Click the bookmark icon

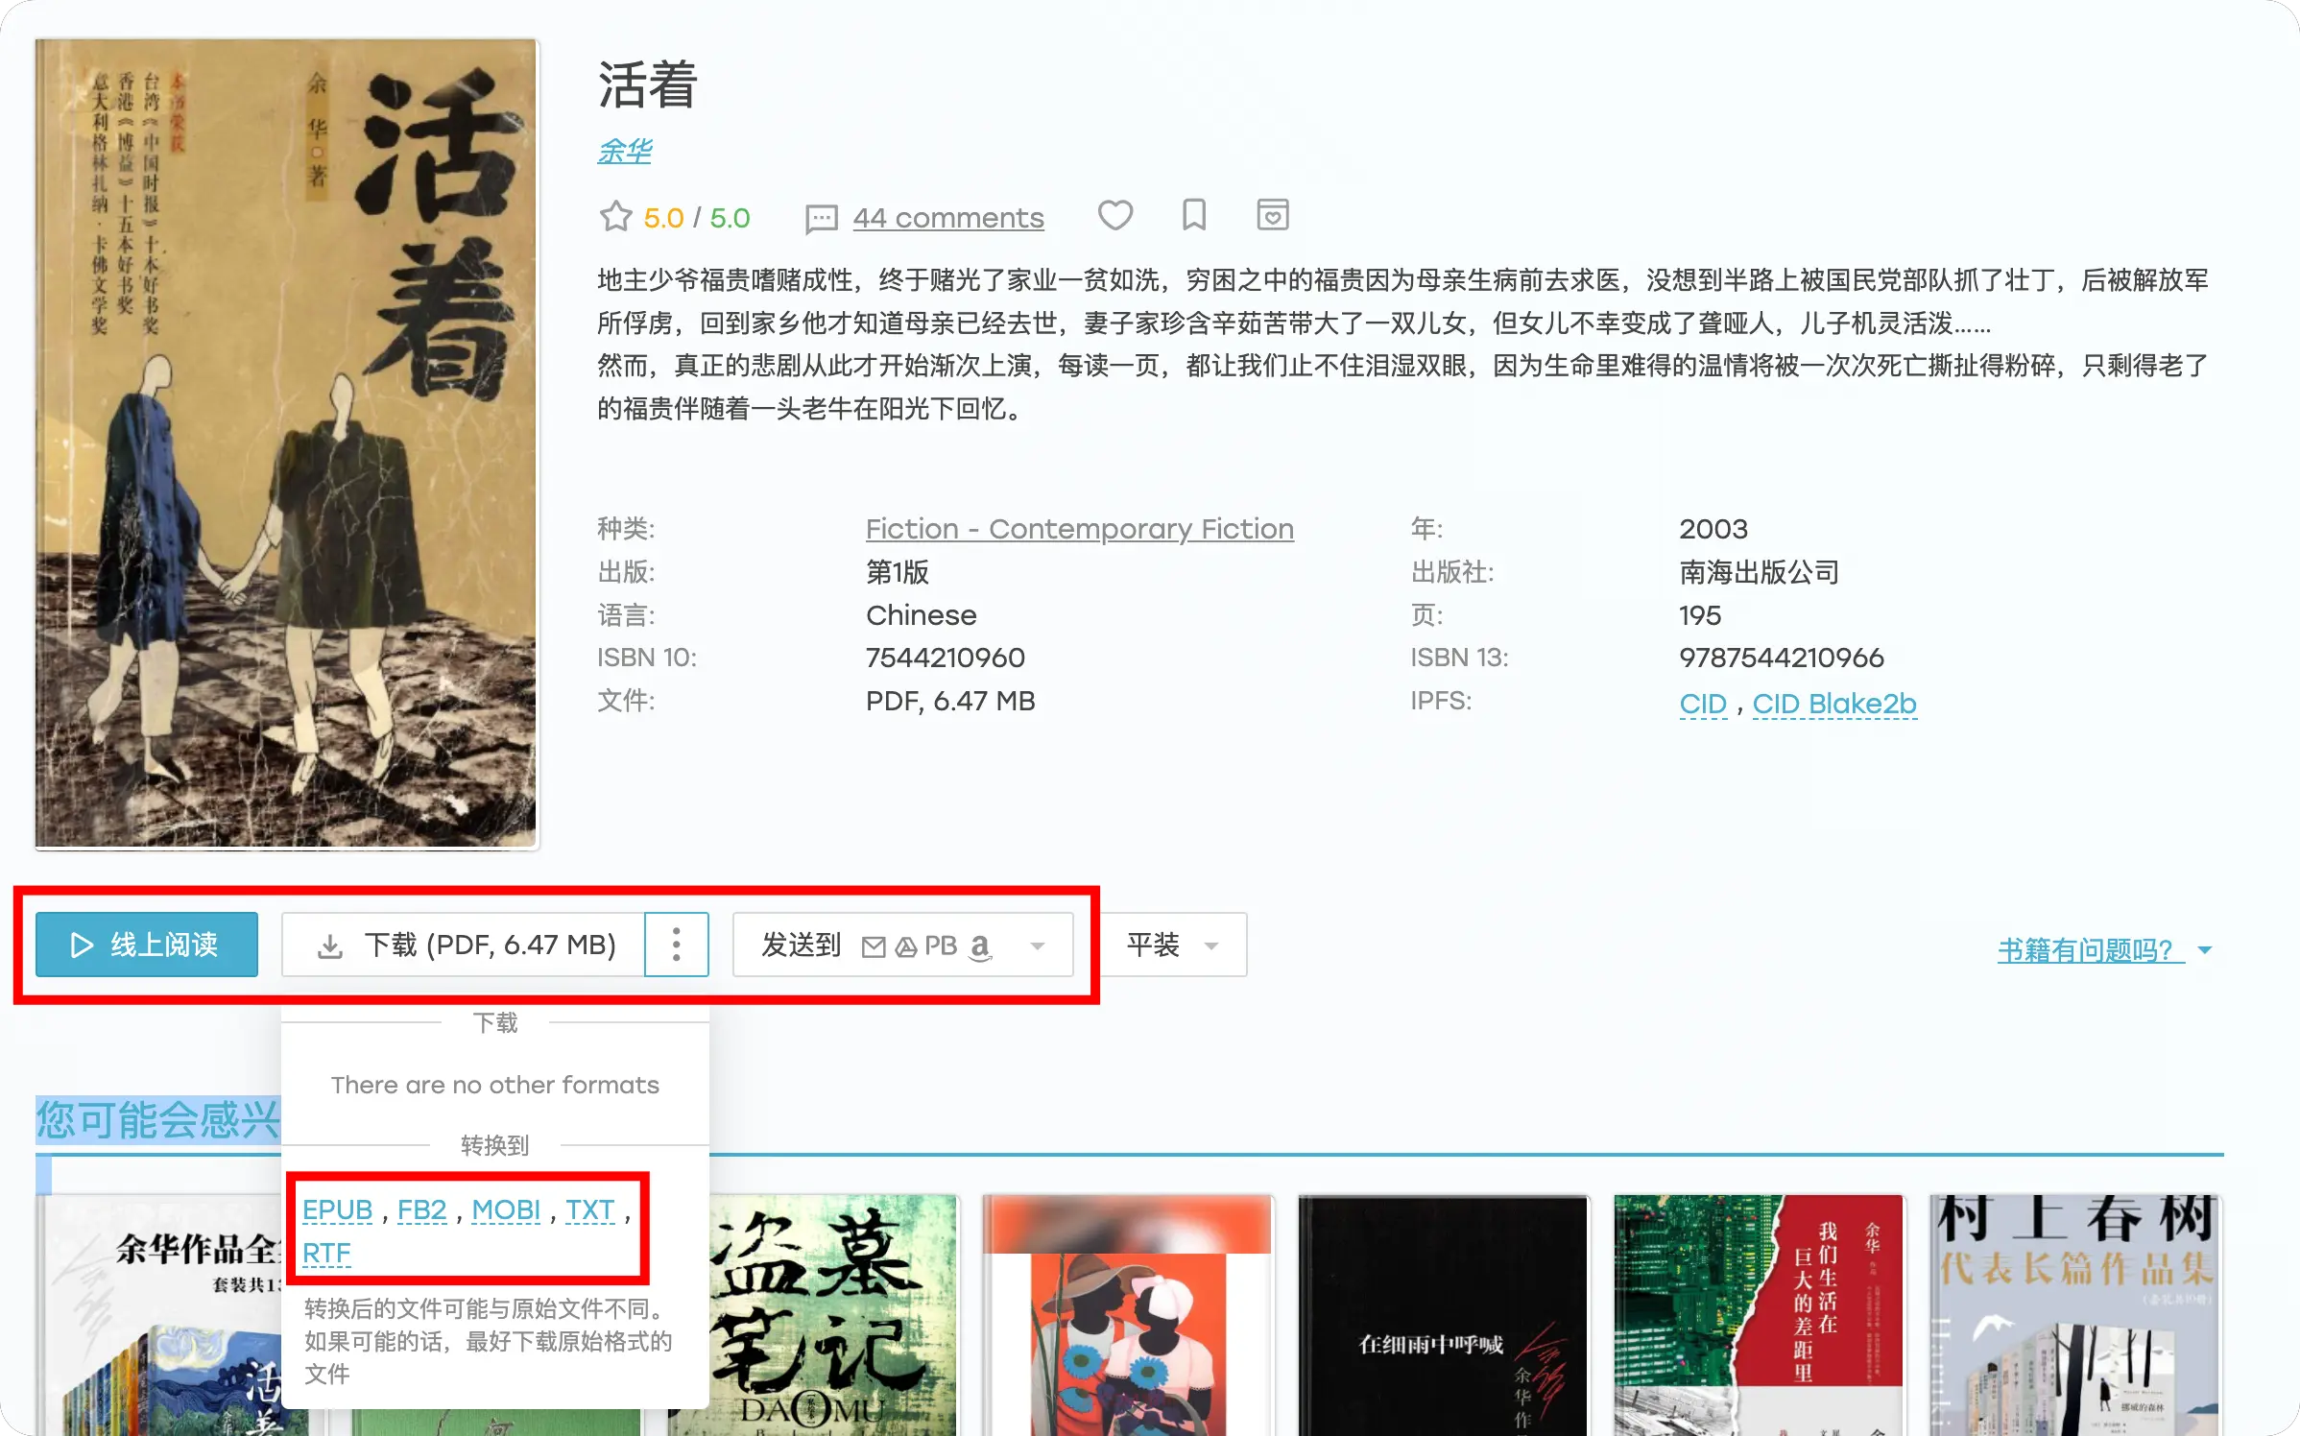pos(1193,215)
